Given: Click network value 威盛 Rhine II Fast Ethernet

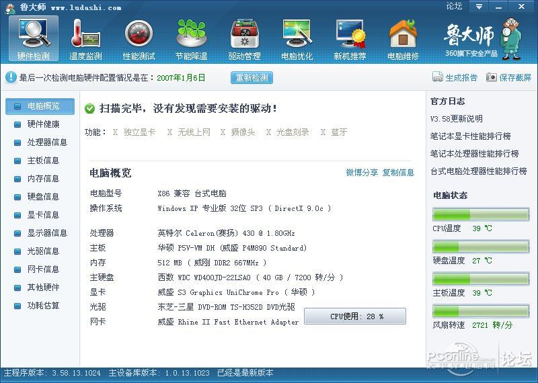Looking at the screenshot, I should point(228,322).
